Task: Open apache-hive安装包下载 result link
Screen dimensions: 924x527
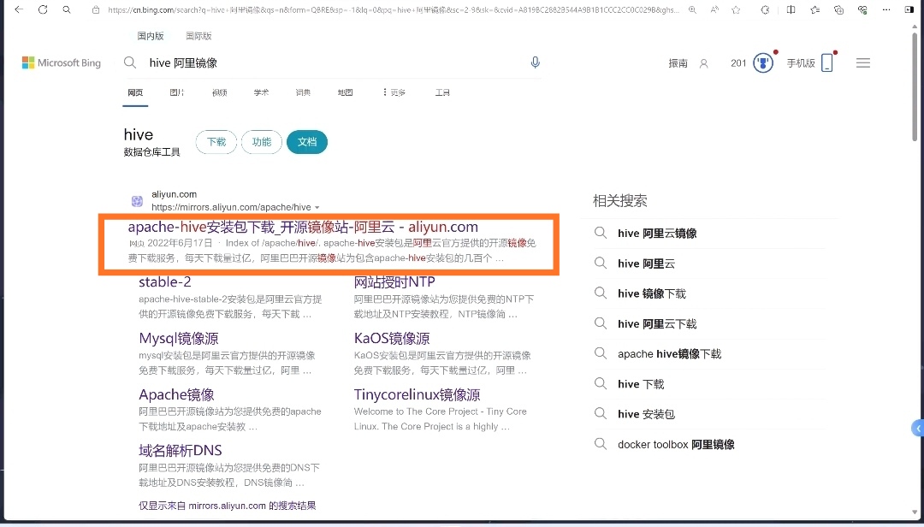Action: pos(303,227)
